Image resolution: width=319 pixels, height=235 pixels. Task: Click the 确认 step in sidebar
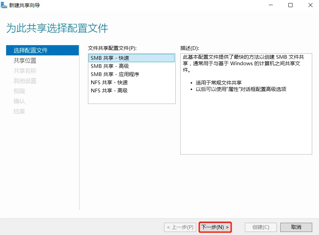tap(19, 101)
